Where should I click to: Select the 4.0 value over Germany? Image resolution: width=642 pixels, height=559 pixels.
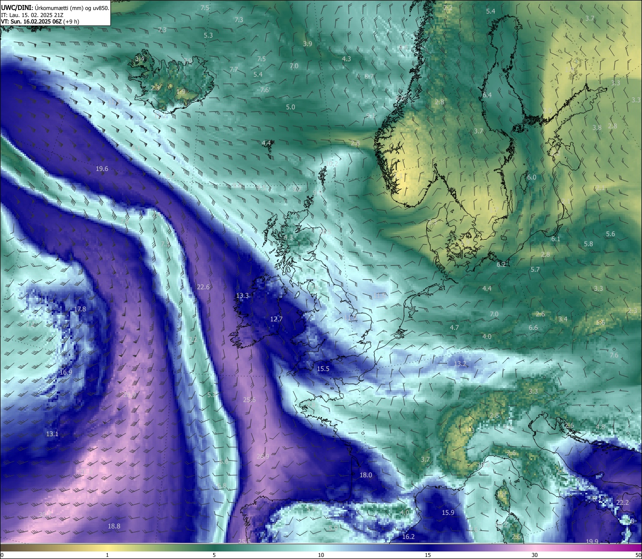click(x=487, y=336)
